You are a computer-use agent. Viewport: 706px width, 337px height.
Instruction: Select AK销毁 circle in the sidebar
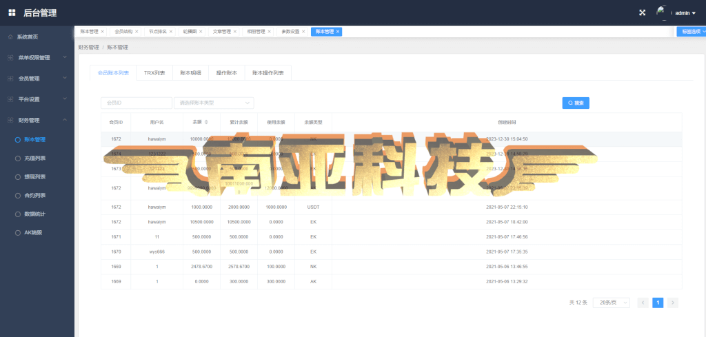pyautogui.click(x=18, y=233)
